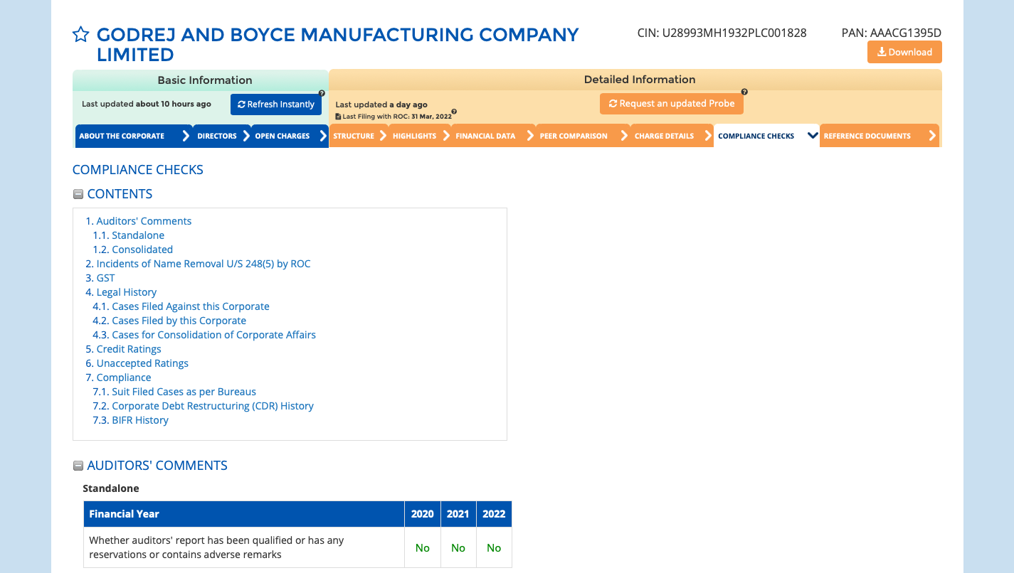Click the star icon beside company name
This screenshot has height=573, width=1014.
(80, 35)
